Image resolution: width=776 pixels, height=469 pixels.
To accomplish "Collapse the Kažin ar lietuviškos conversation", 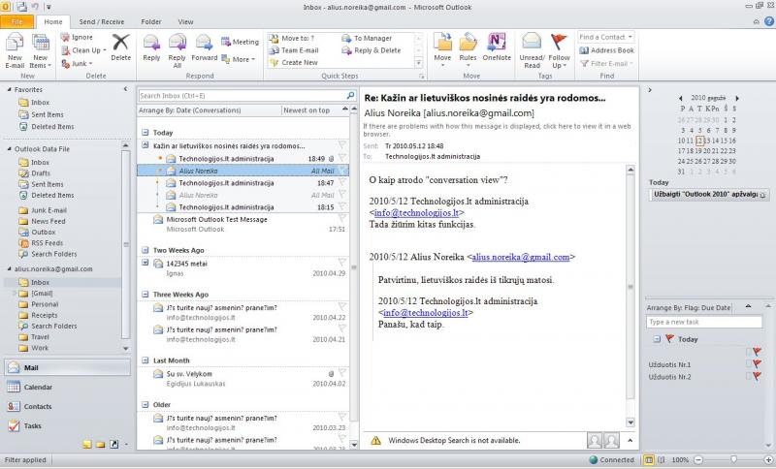I will (145, 145).
